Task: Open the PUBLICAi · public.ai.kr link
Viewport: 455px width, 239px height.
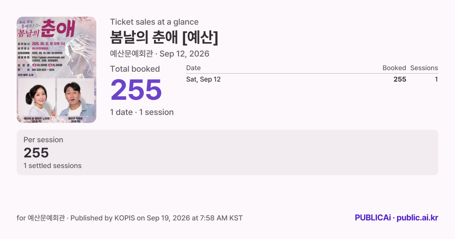Action: coord(397,218)
